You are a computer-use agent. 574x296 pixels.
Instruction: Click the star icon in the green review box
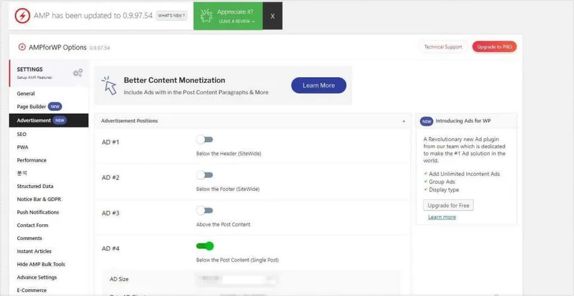tap(207, 16)
